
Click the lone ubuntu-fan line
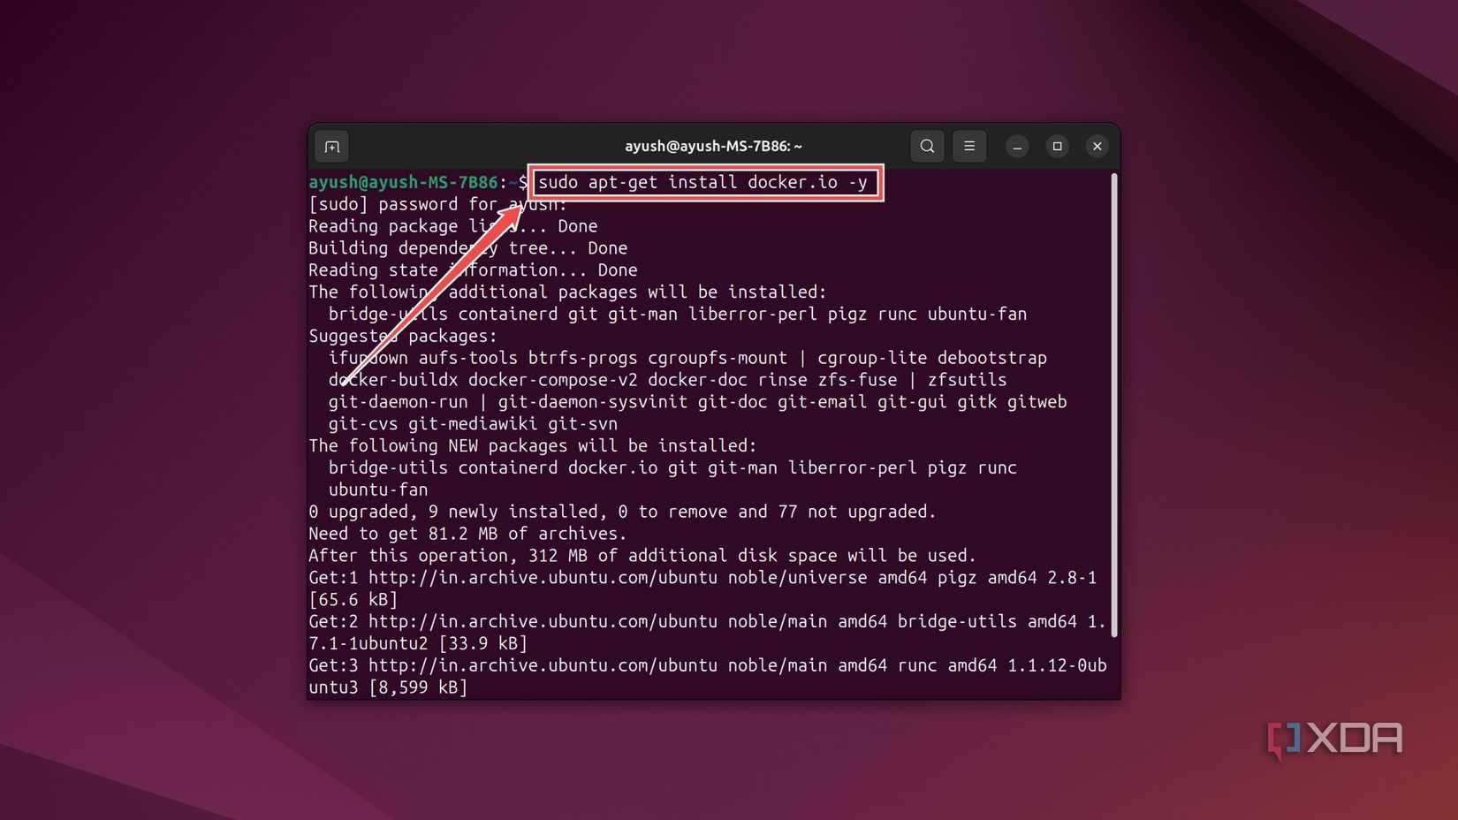click(378, 490)
